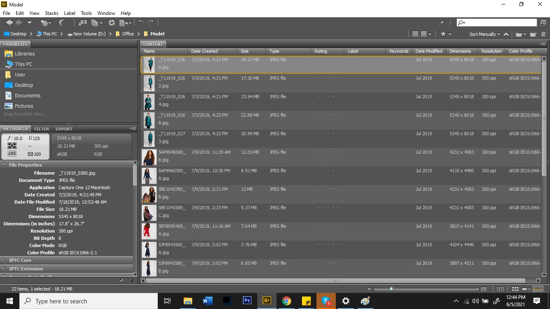Click the Get Photos from Camera icon

coord(82,23)
